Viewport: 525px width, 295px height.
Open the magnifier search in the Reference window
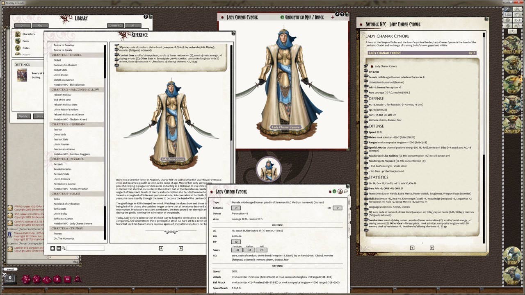tap(63, 248)
